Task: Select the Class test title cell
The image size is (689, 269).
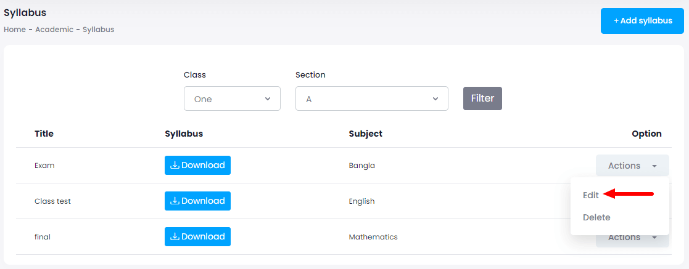Action: [x=52, y=201]
